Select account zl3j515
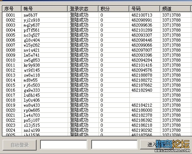The width and height of the screenshot is (192, 154). pyautogui.click(x=32, y=125)
